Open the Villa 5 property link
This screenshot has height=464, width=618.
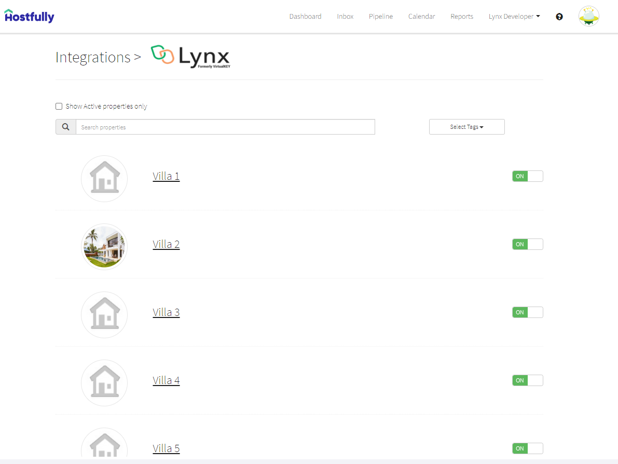click(166, 448)
